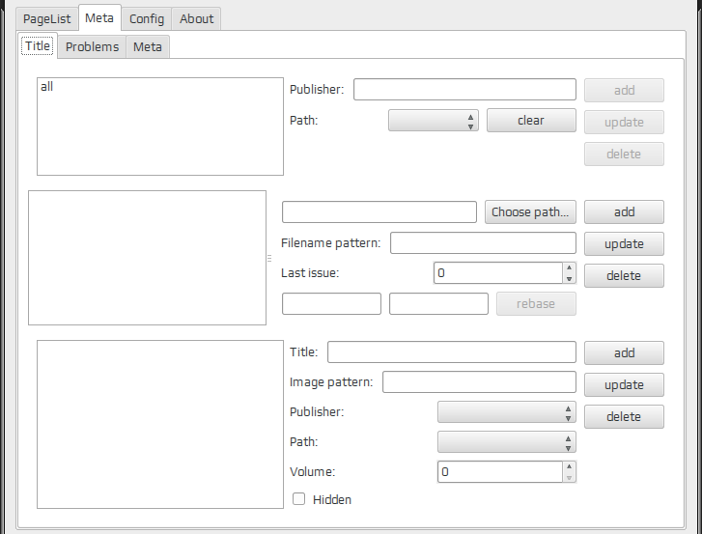Increase the Volume value
Viewport: 702px width, 534px height.
[x=569, y=466]
